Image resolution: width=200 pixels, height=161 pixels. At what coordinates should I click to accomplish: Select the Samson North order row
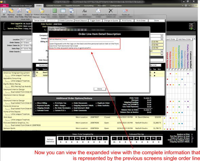83,128
